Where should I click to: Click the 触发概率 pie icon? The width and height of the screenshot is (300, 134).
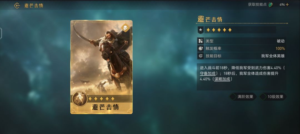pyautogui.click(x=201, y=48)
